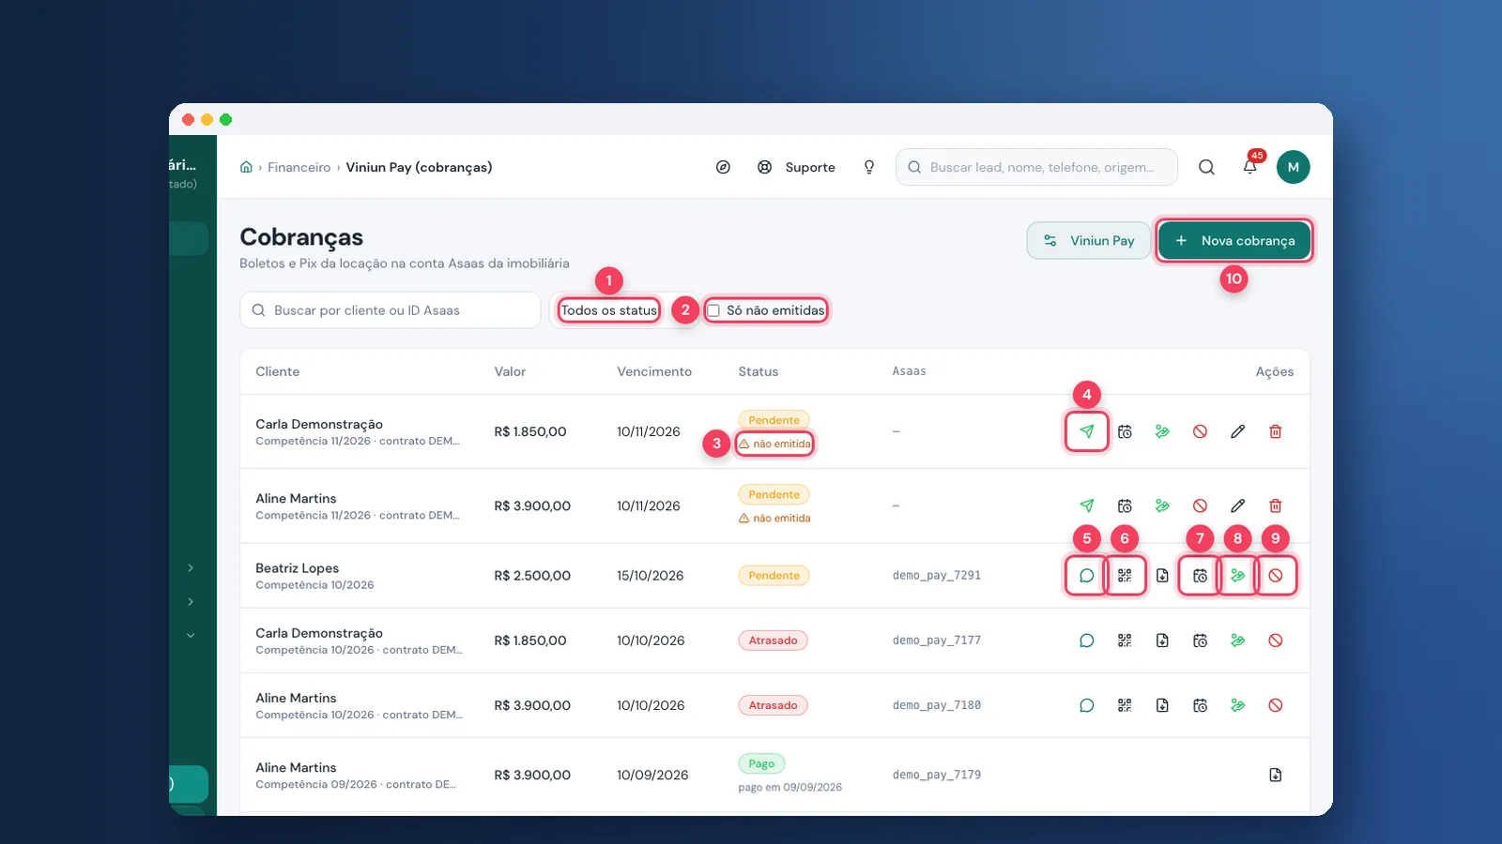Download file for paid demo_pay_7179 charge

pos(1275,775)
